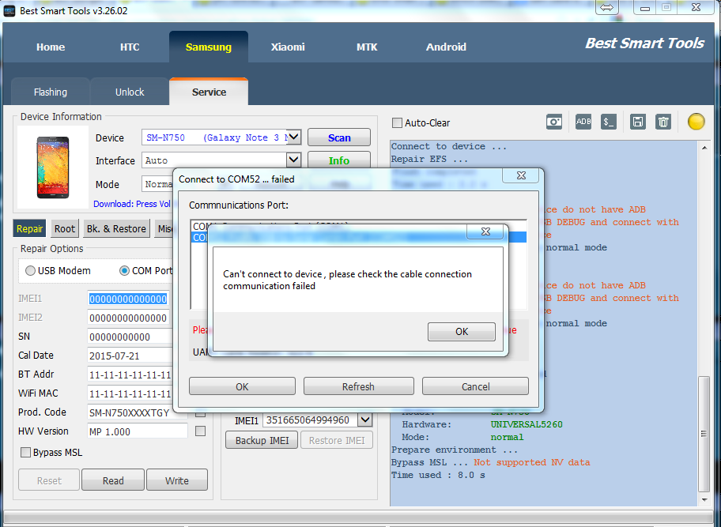Click the WiFi MAC input field
This screenshot has width=721, height=527.
(x=130, y=393)
